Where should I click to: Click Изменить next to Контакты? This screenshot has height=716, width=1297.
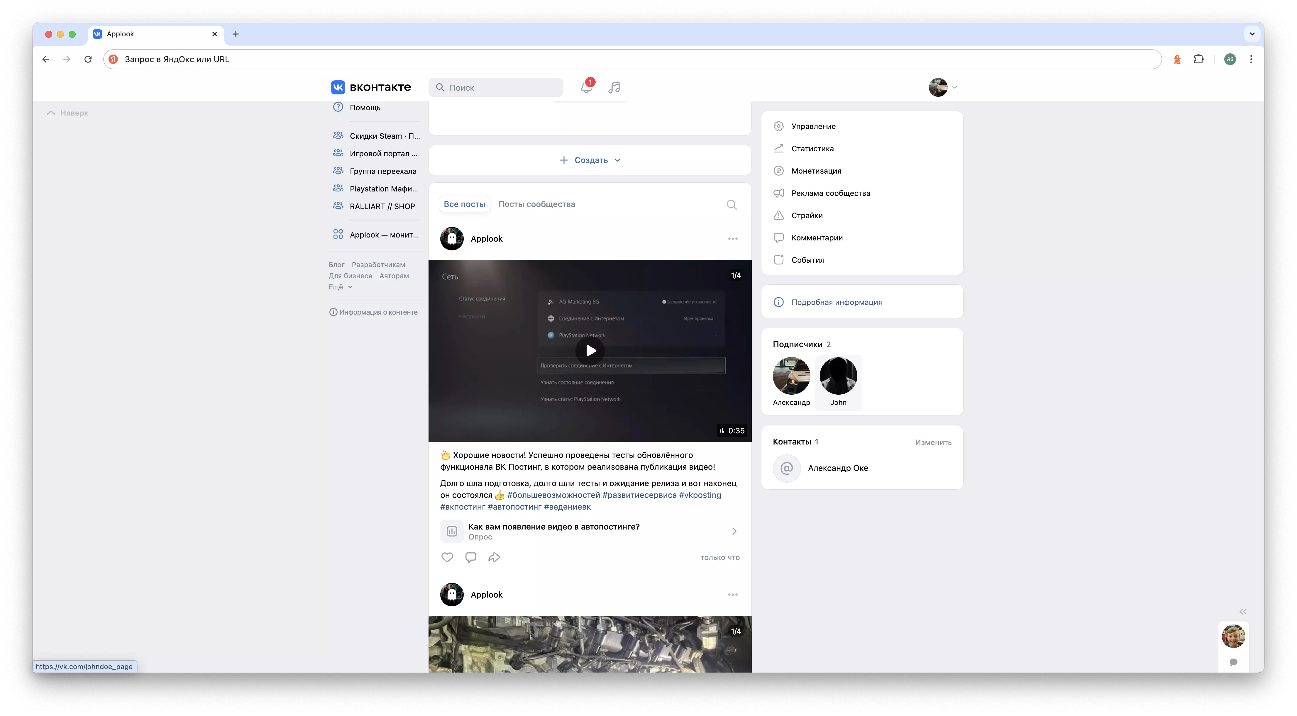[933, 442]
